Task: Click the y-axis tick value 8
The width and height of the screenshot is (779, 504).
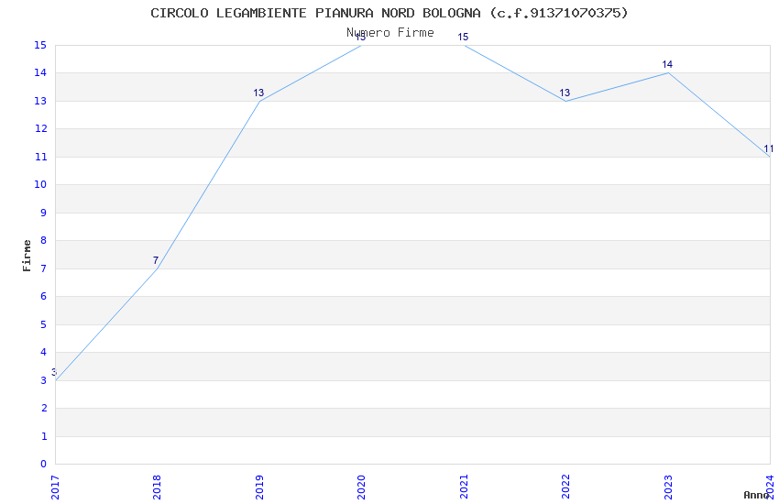Action: point(44,240)
